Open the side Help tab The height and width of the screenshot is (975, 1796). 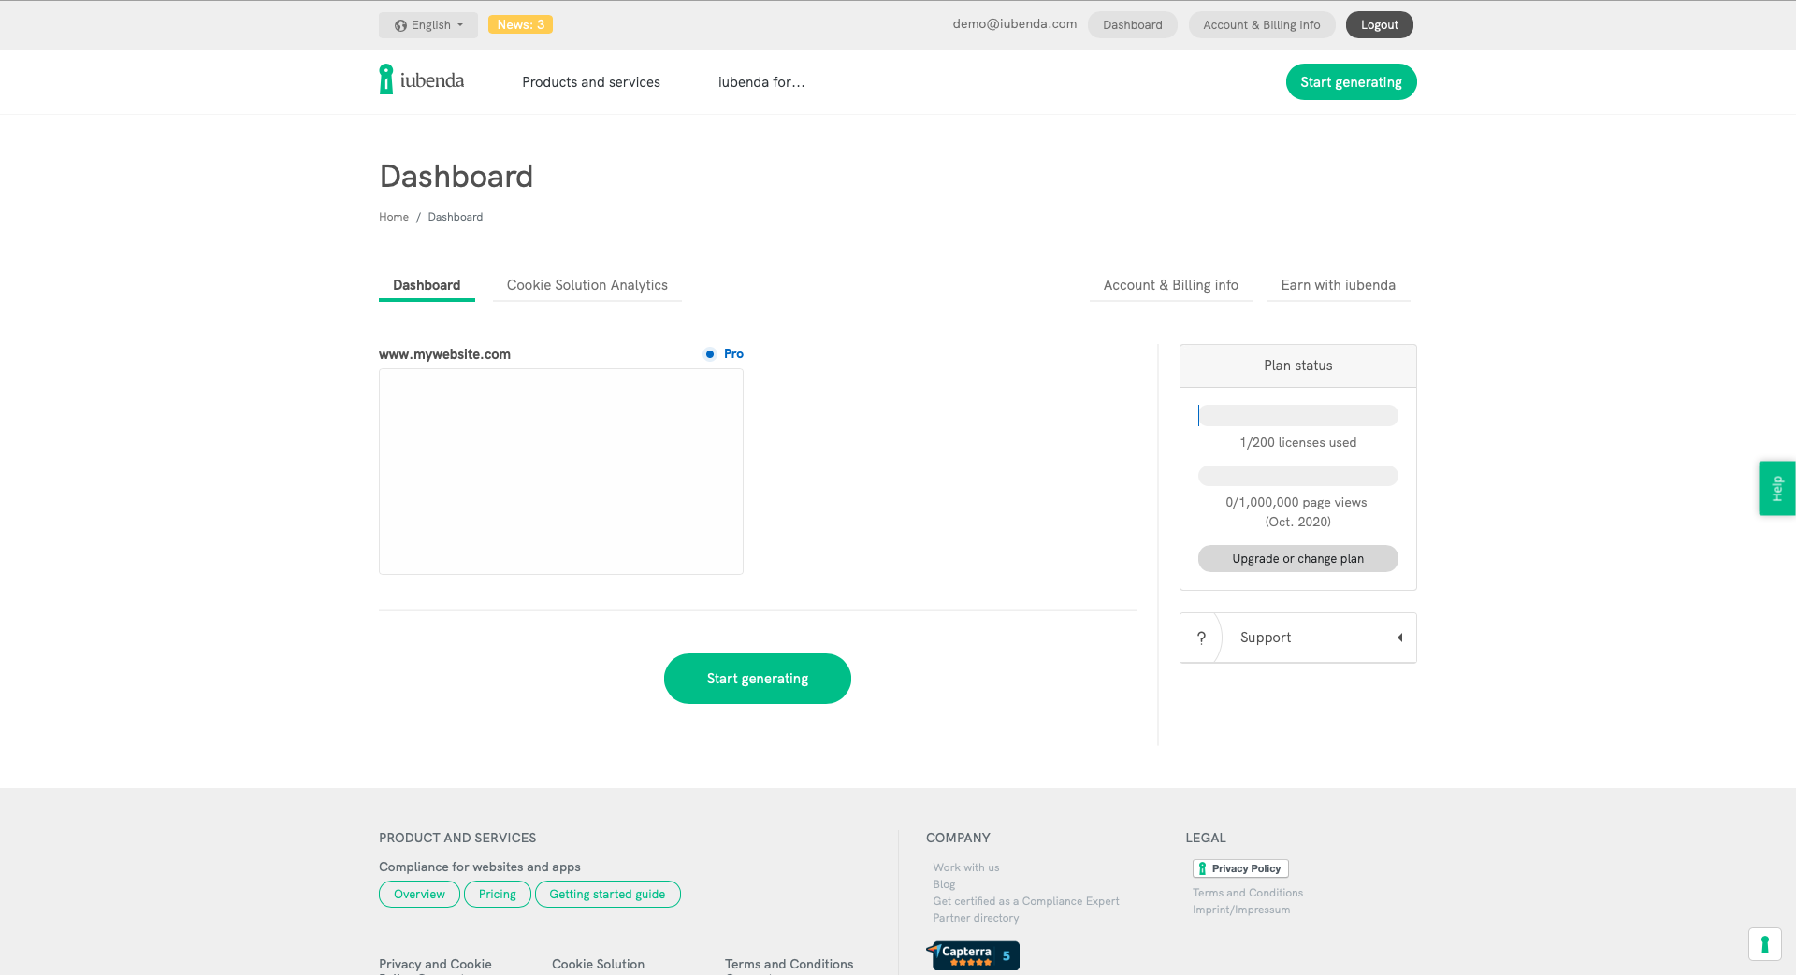pos(1777,488)
